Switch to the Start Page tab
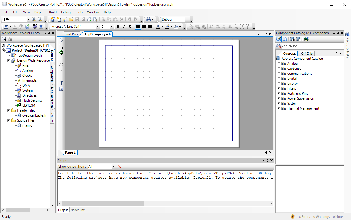 tap(72, 34)
